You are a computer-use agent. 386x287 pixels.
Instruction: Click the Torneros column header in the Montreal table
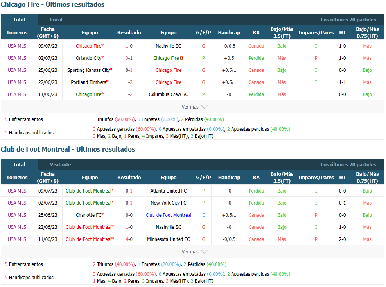point(17,177)
